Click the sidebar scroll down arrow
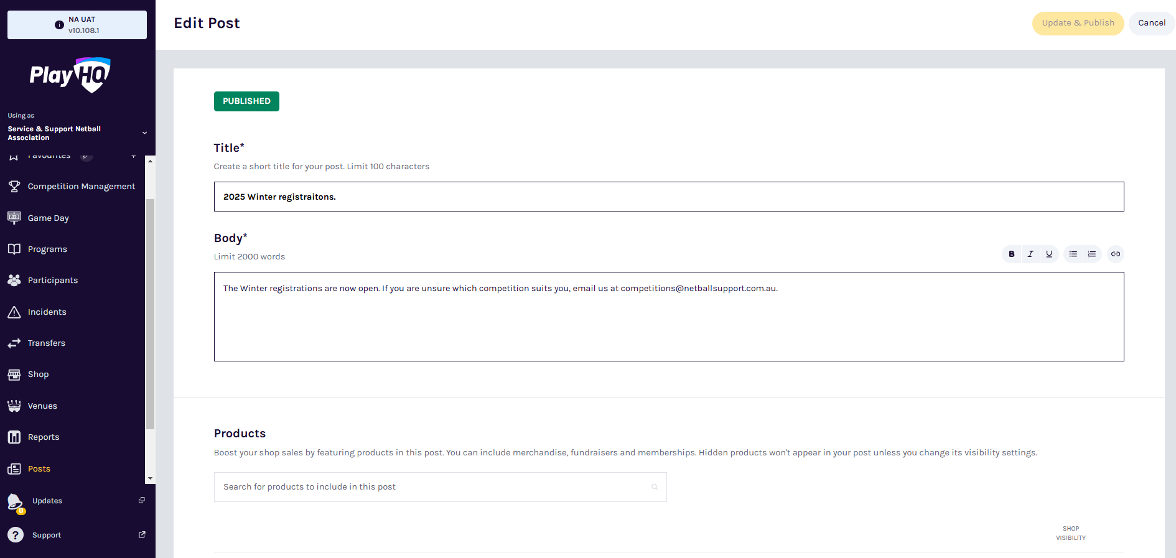The height and width of the screenshot is (558, 1176). coord(150,478)
